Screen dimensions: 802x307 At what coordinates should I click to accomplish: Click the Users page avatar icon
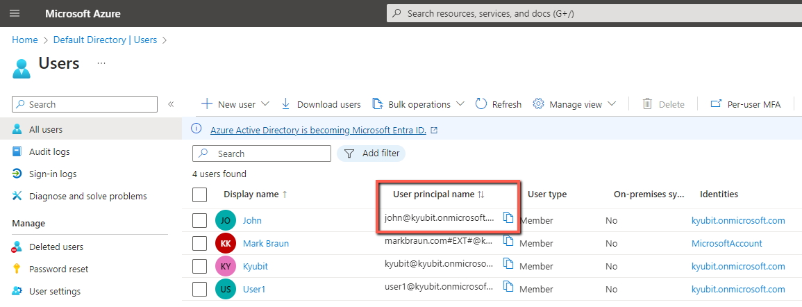(x=21, y=68)
